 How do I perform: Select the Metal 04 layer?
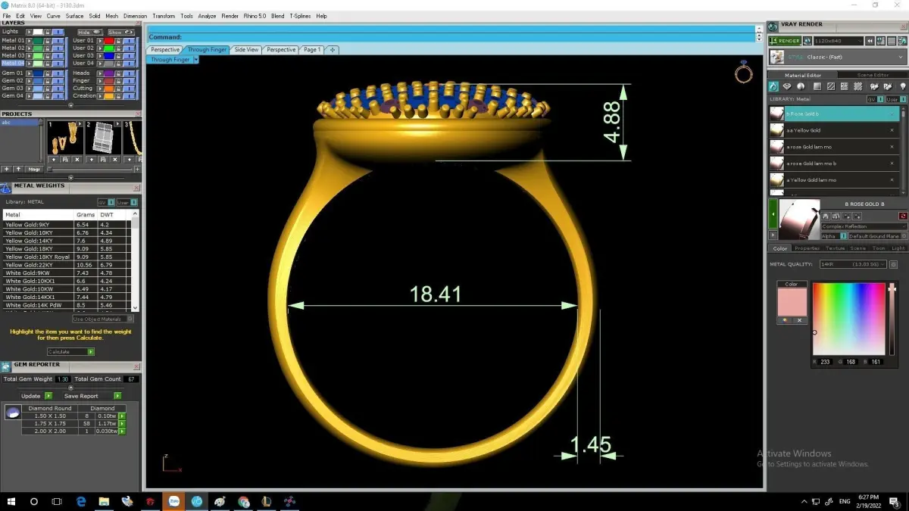(14, 63)
